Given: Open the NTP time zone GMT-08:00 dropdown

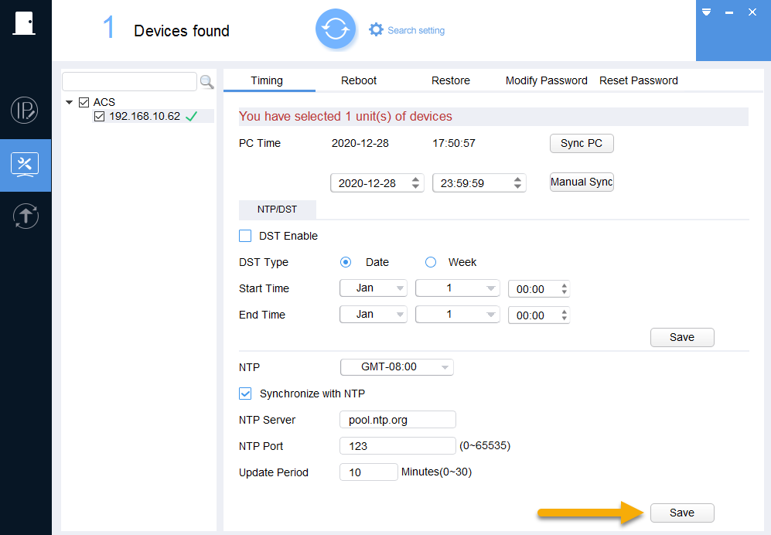Looking at the screenshot, I should 397,366.
